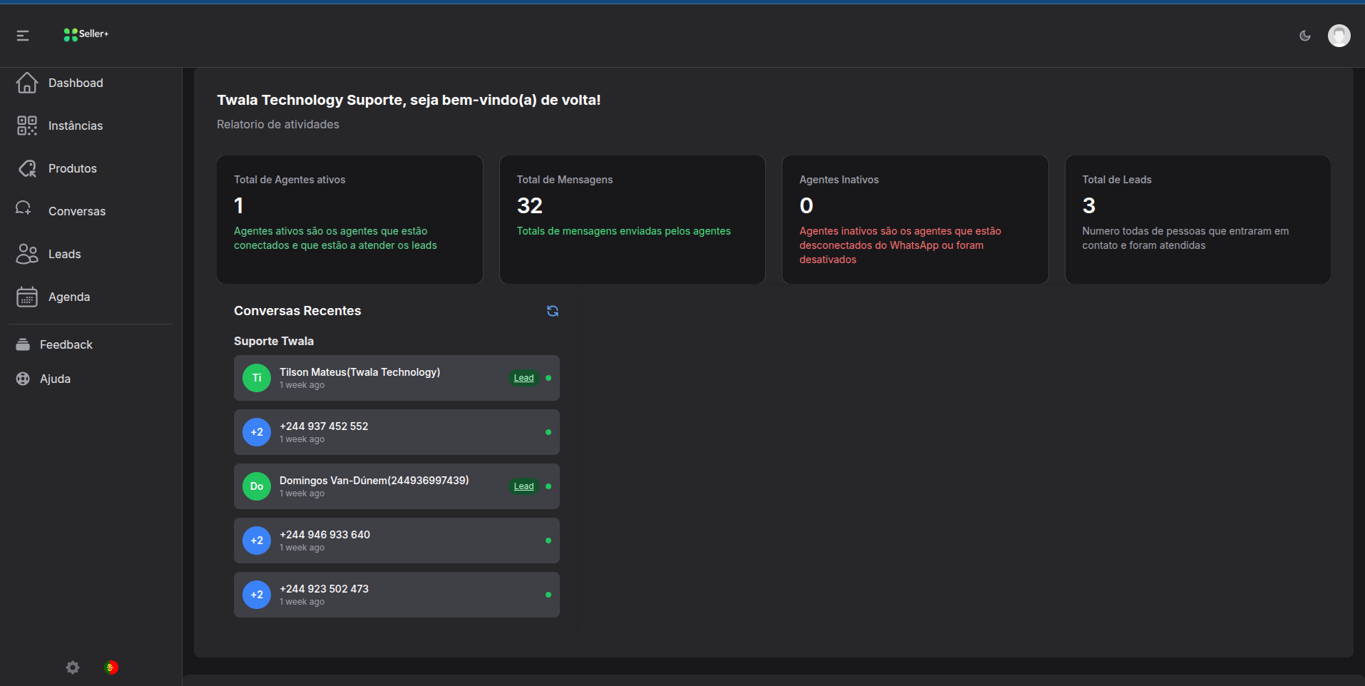This screenshot has width=1365, height=686.
Task: Open Tilson Mateus conversation
Action: pos(397,378)
